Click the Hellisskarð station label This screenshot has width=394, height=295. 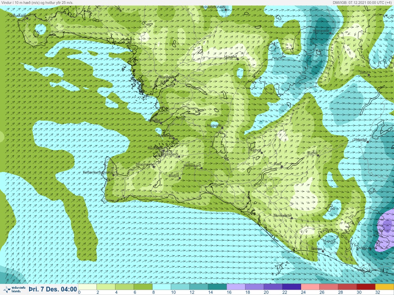click(192, 166)
